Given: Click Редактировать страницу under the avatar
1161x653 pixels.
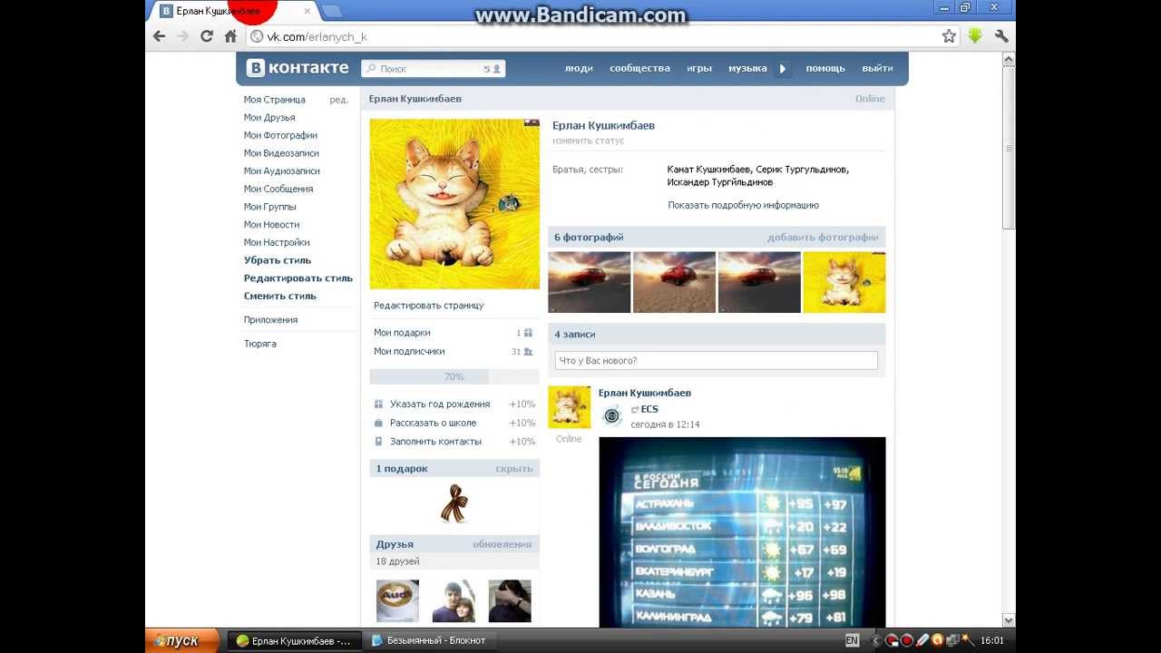Looking at the screenshot, I should point(429,306).
